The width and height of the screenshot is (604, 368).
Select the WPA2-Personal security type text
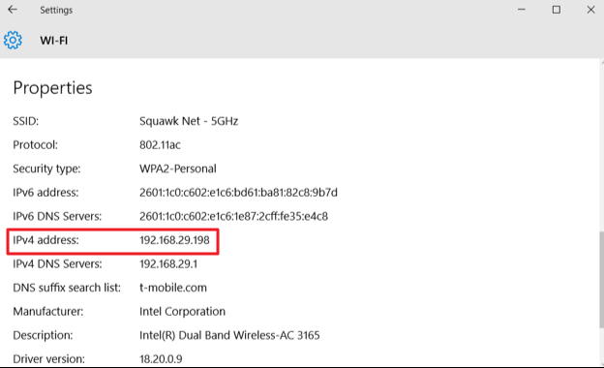178,169
